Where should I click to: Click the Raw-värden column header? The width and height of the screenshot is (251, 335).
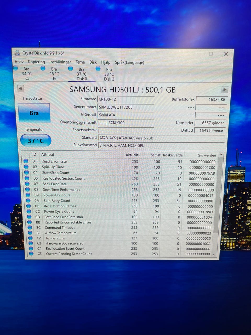pyautogui.click(x=206, y=155)
